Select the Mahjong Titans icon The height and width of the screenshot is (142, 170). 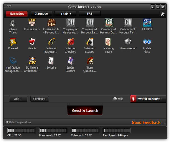tap(109, 42)
